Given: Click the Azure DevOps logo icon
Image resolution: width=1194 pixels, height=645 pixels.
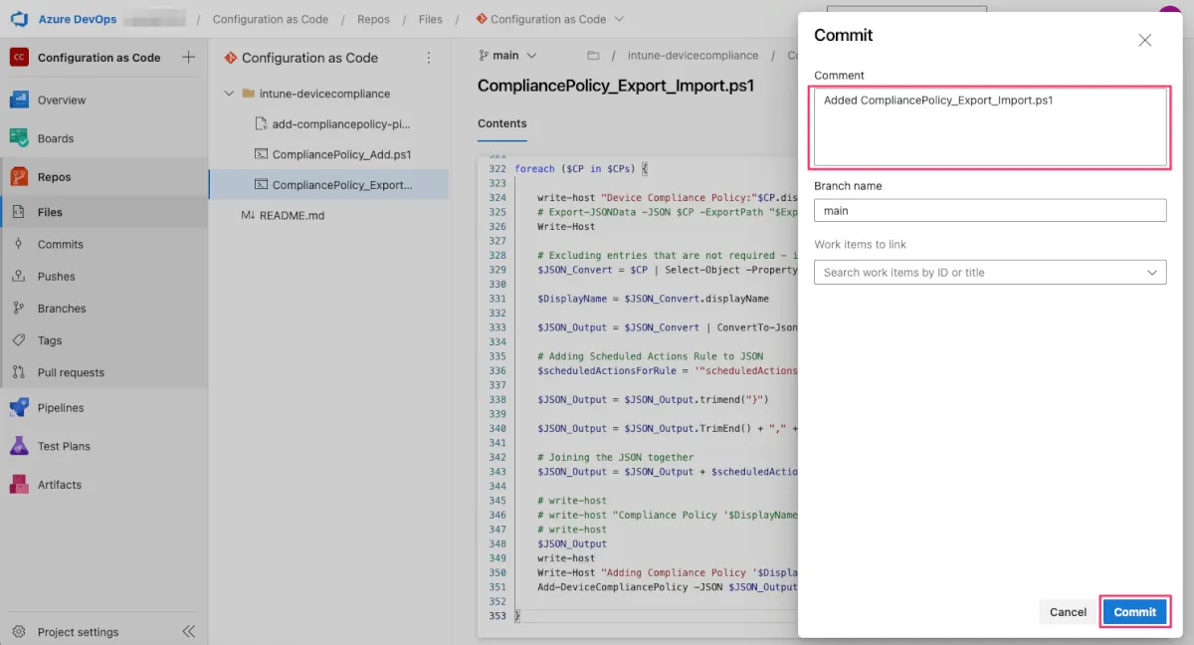Looking at the screenshot, I should pyautogui.click(x=20, y=19).
